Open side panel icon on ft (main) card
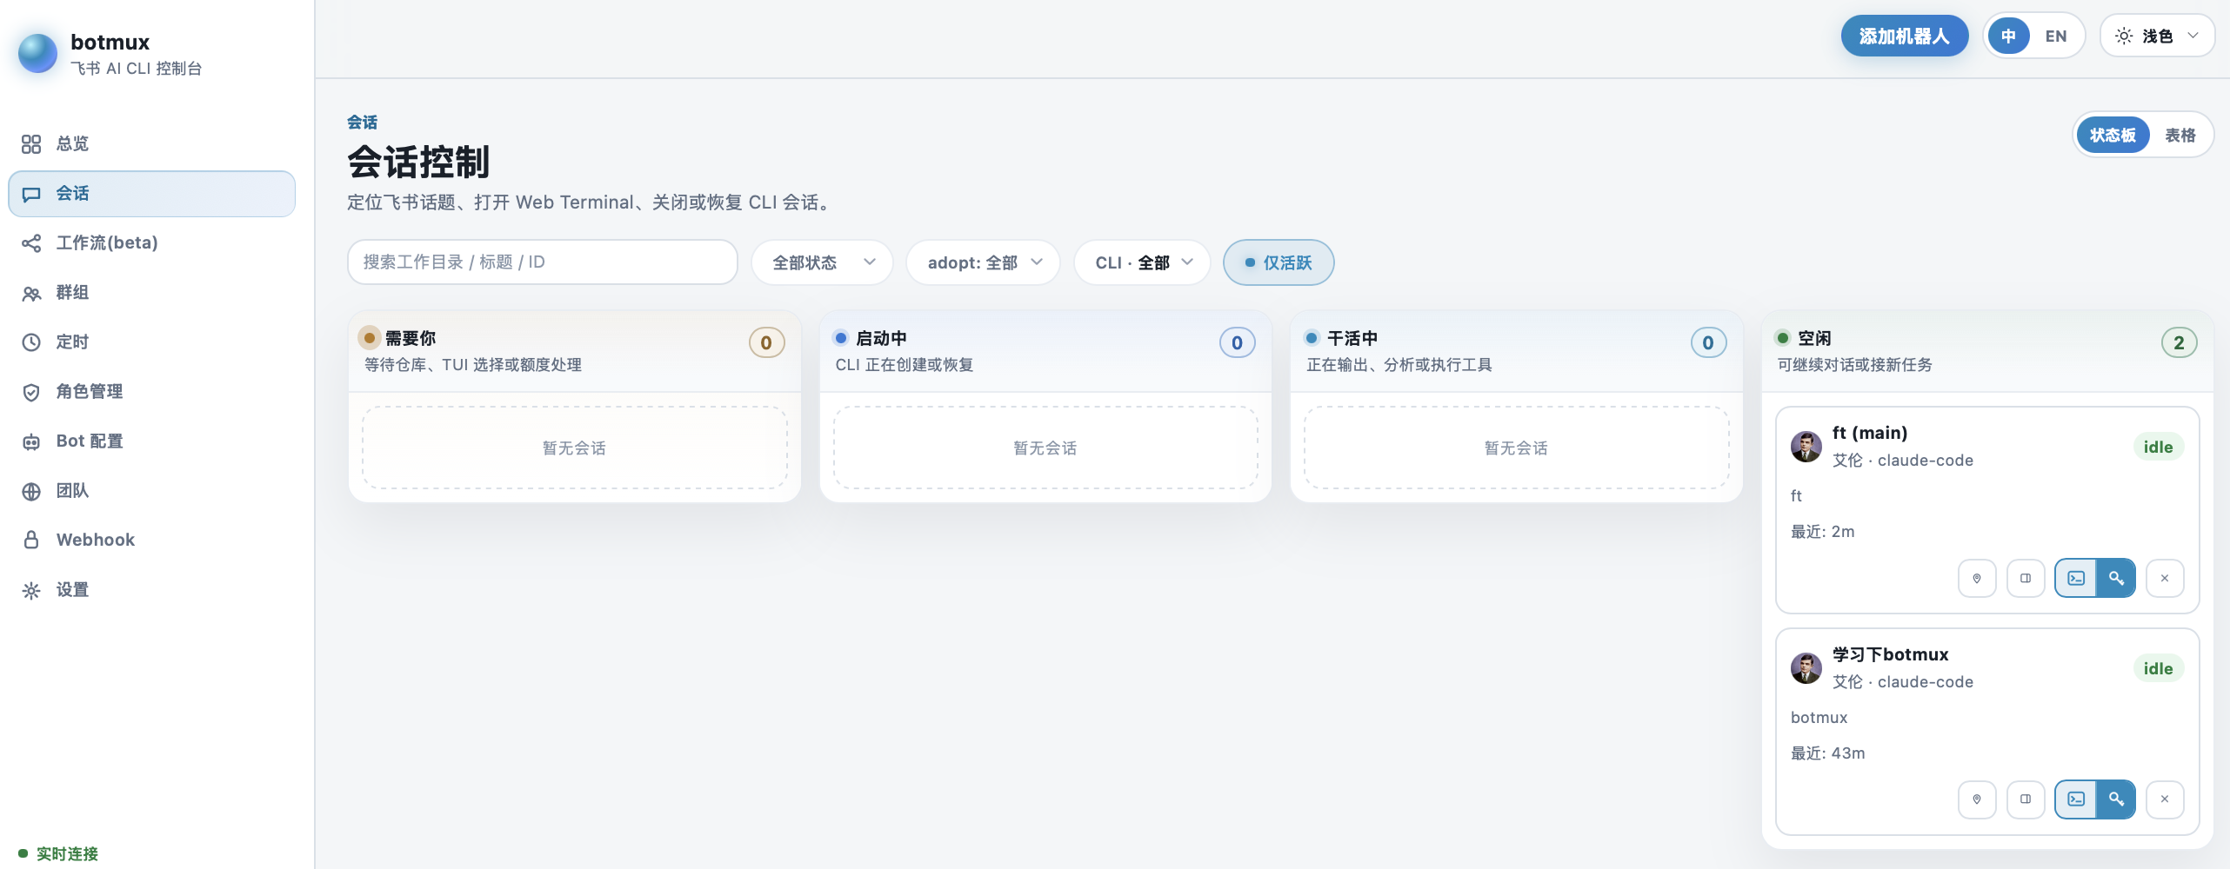 (2026, 578)
